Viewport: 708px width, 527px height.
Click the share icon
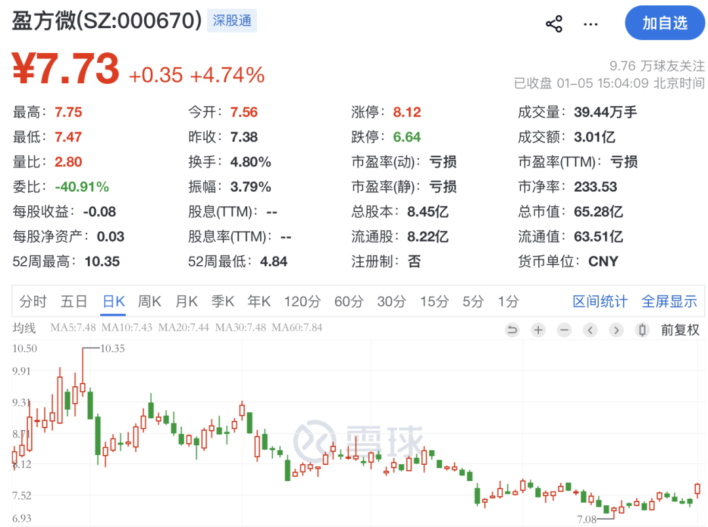click(554, 24)
